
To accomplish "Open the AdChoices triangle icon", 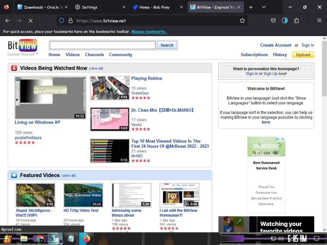I will point(278,139).
